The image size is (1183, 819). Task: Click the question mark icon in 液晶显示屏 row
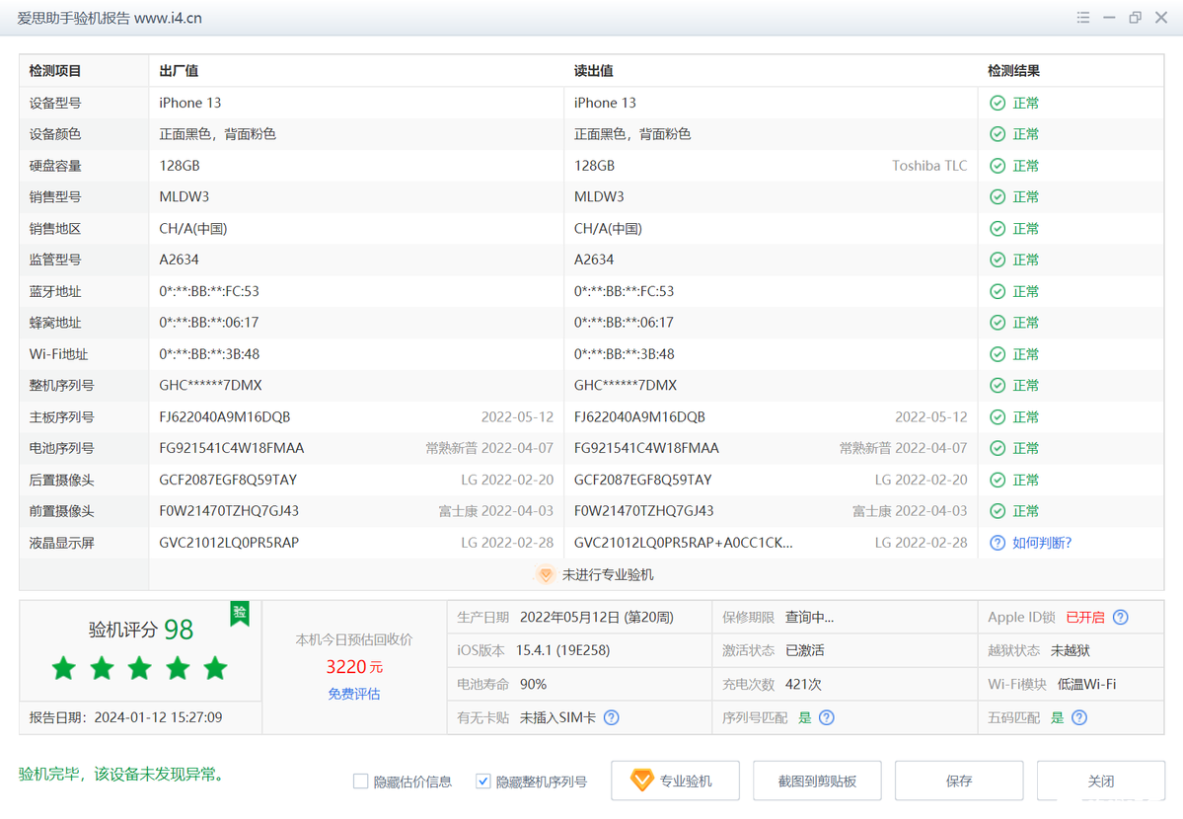coord(998,543)
